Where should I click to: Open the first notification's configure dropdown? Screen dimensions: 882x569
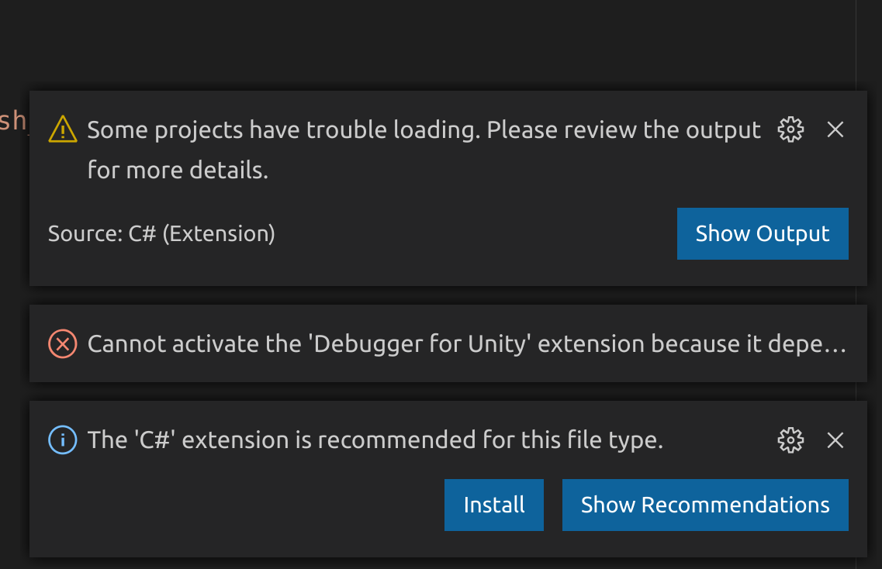tap(790, 129)
